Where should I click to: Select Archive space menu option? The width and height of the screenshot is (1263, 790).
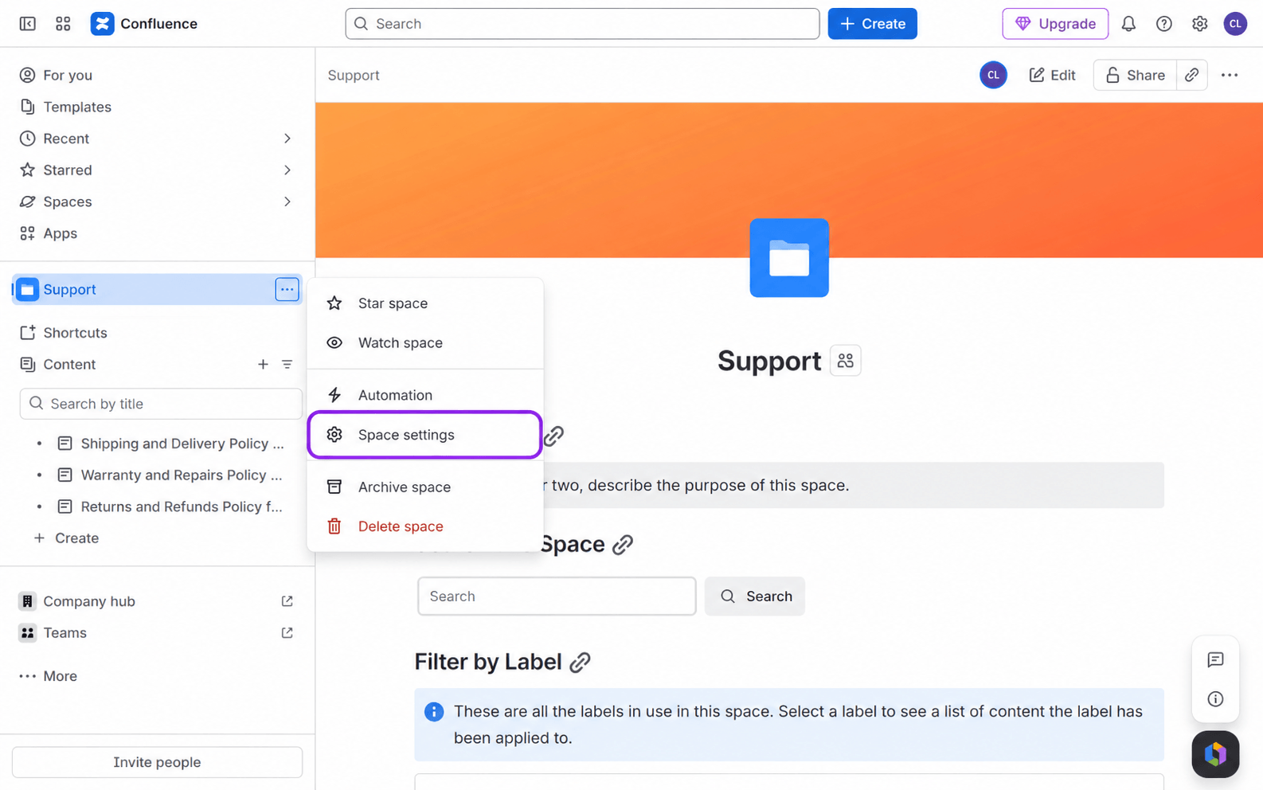point(425,487)
